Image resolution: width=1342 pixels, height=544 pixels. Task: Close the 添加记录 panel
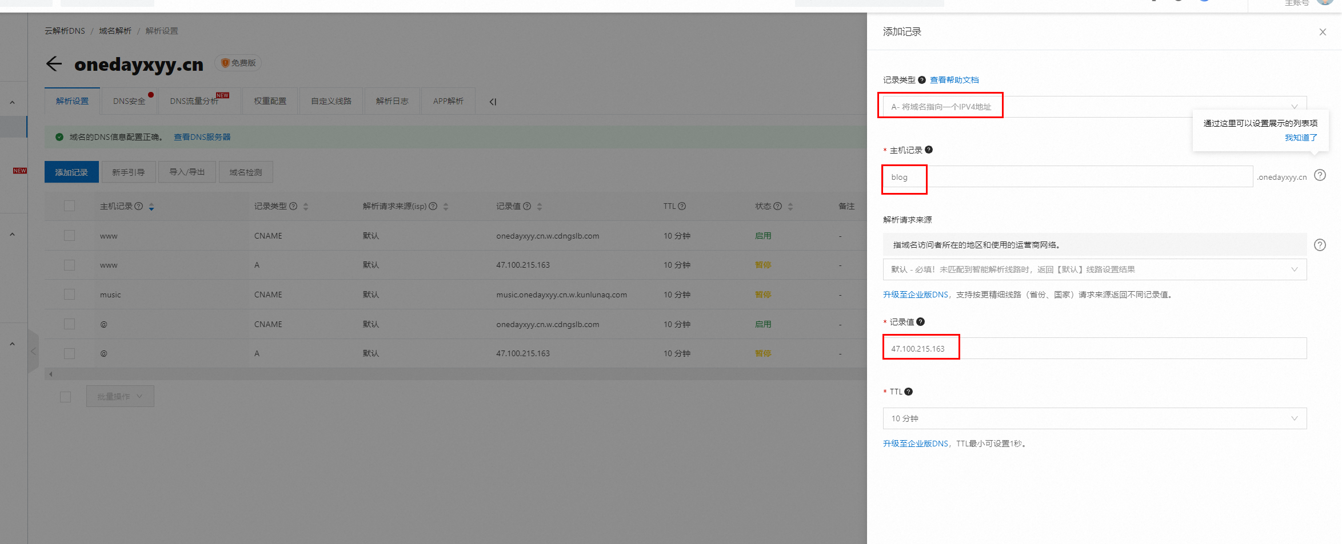tap(1323, 32)
